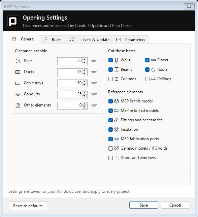The width and height of the screenshot is (198, 217).
Task: Click the Ceilings icon
Action: (153, 79)
